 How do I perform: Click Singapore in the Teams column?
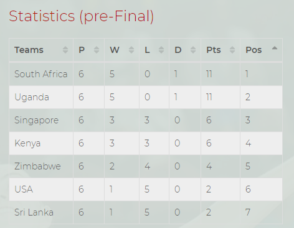37,120
